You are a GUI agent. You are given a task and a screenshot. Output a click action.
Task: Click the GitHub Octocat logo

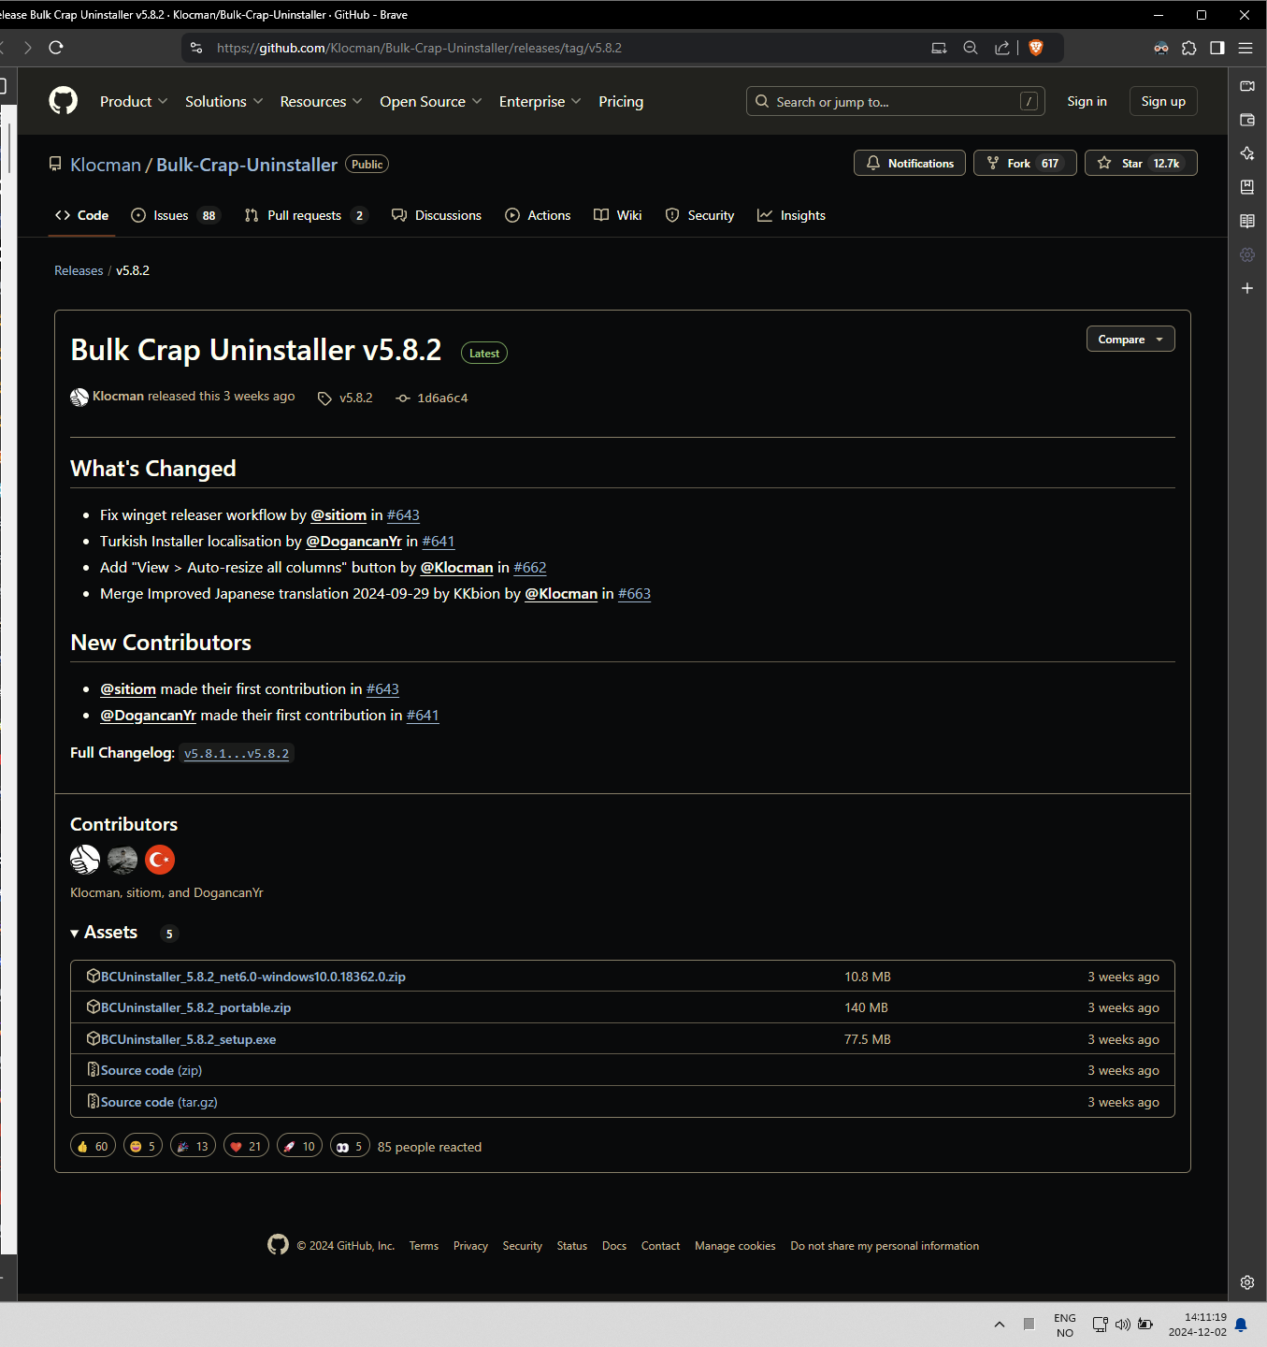[x=64, y=101]
